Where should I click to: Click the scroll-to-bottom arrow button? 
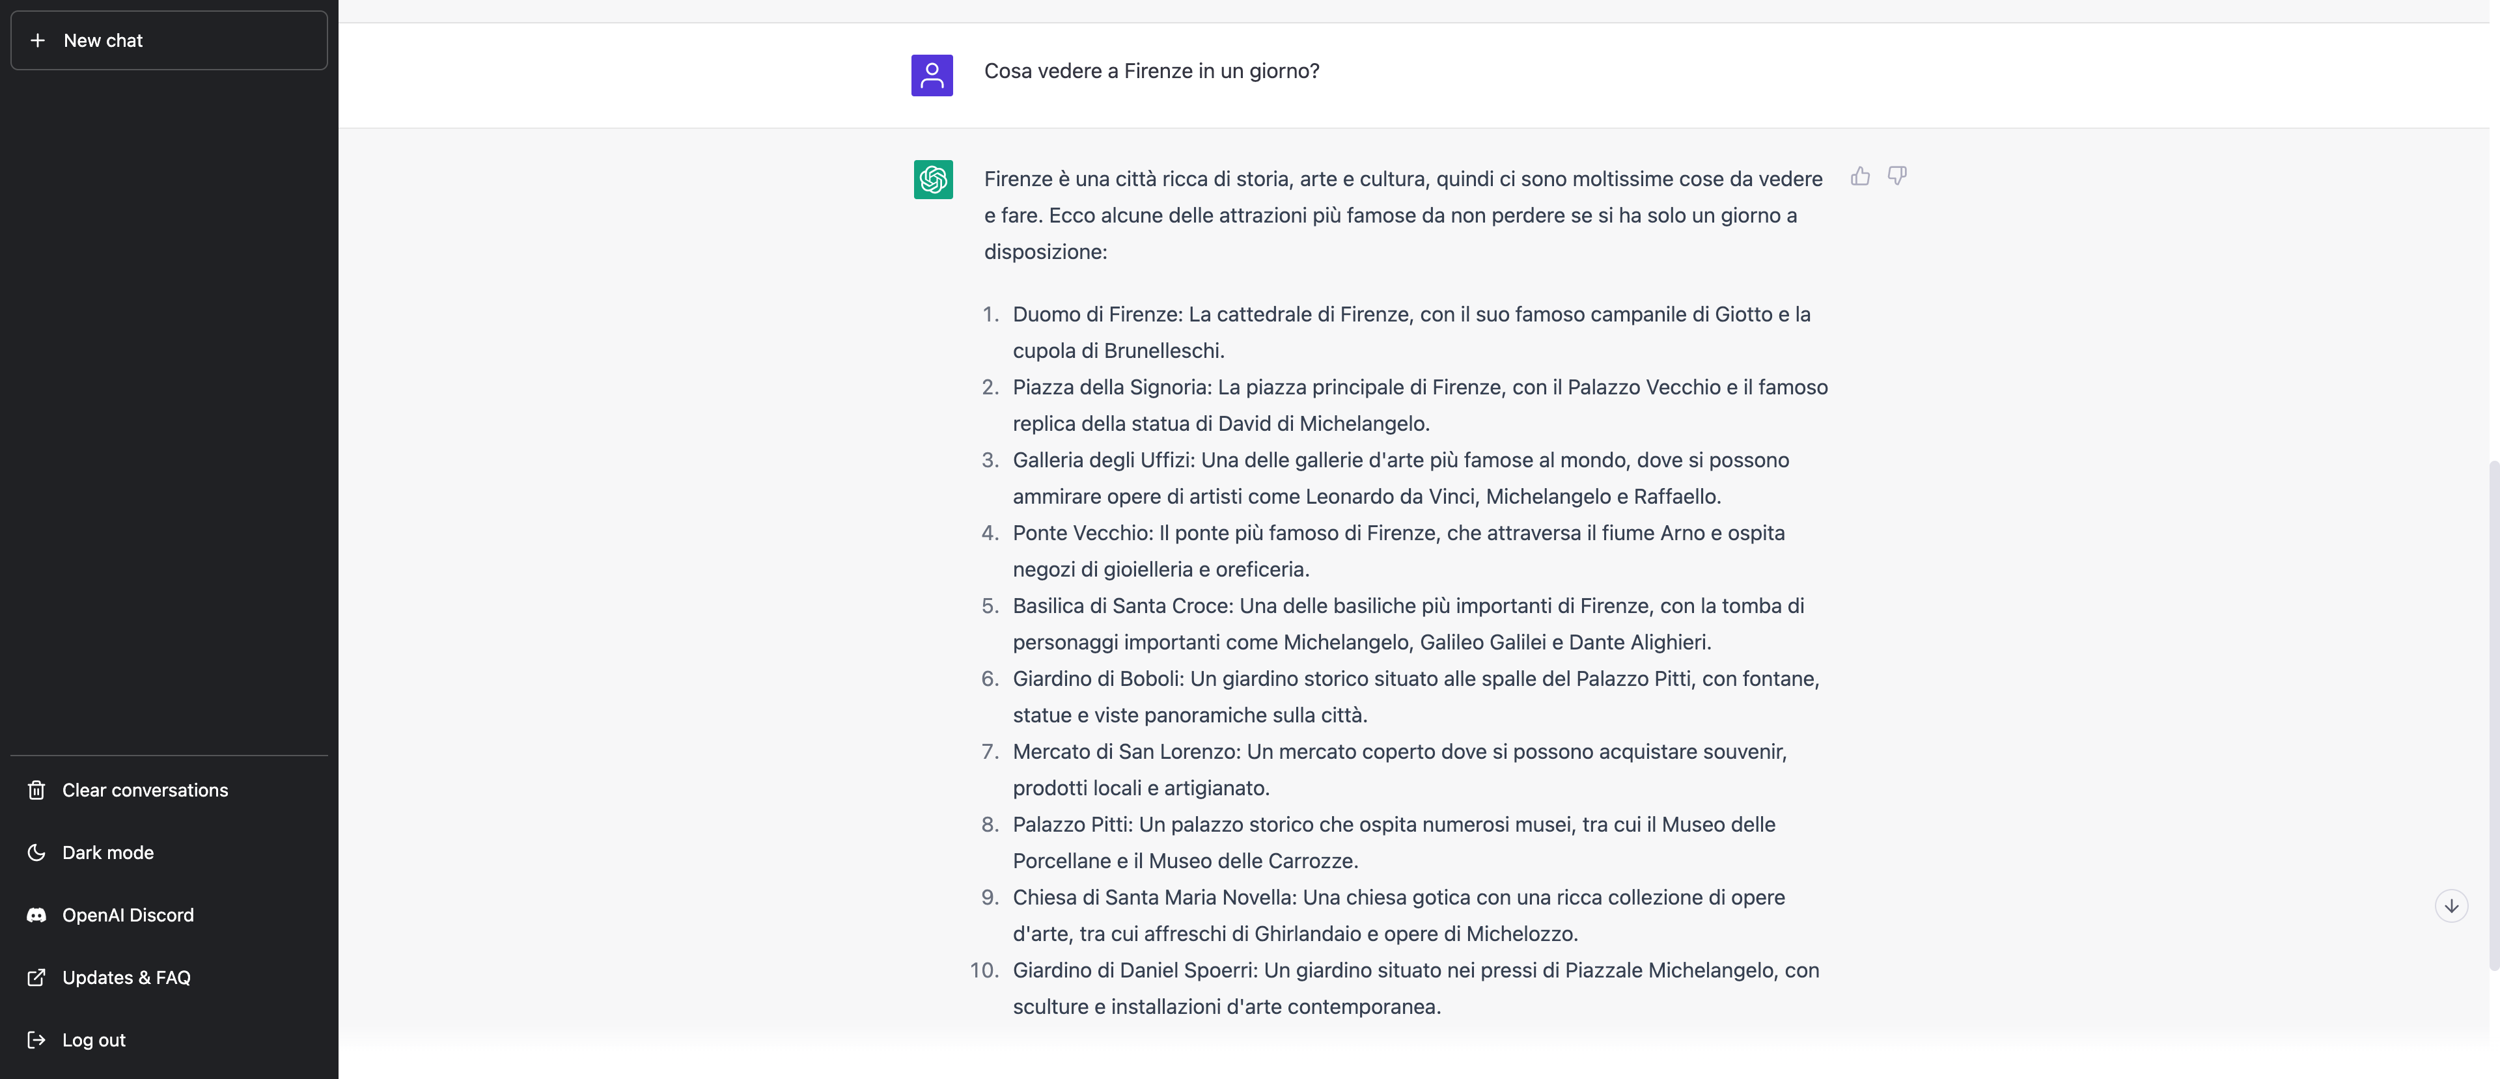[x=2451, y=905]
